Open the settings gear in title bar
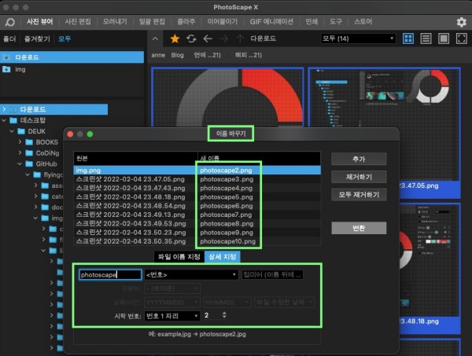 (x=461, y=21)
